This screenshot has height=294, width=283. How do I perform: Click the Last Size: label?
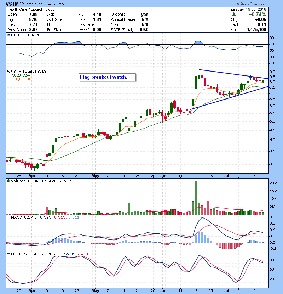[x=87, y=24]
